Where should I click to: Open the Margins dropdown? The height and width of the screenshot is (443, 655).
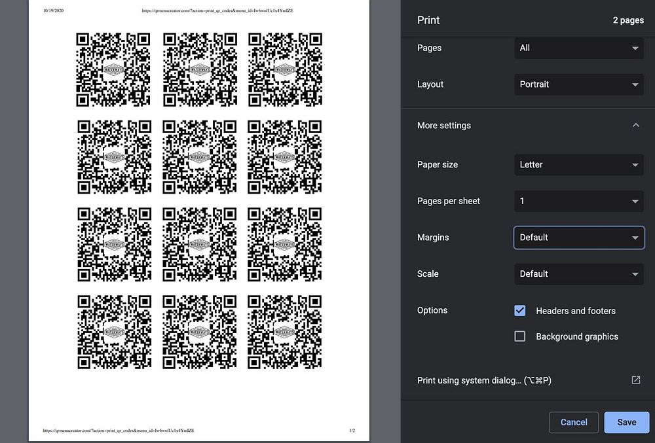point(578,238)
